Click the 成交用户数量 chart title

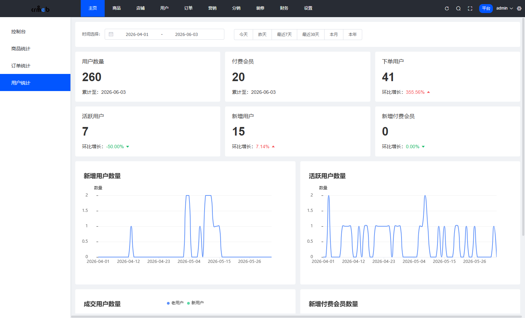point(102,304)
